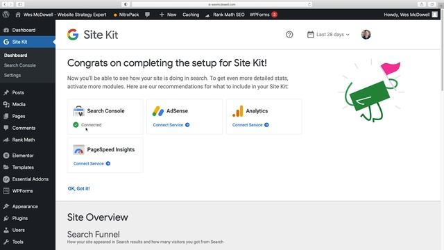Viewport: 444px width, 250px height.
Task: Open the Search Console submenu item
Action: pyautogui.click(x=20, y=65)
